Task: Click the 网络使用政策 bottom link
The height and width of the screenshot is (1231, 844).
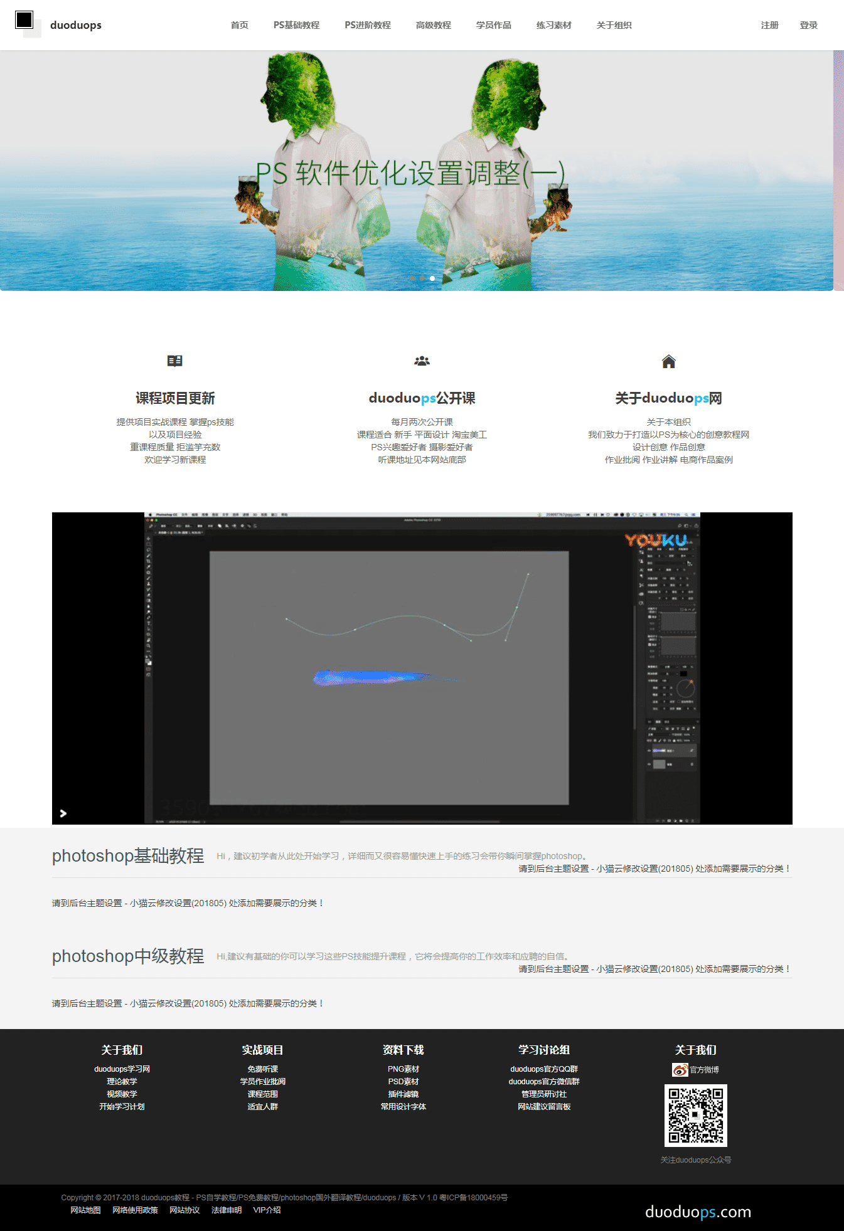Action: pyautogui.click(x=135, y=1210)
